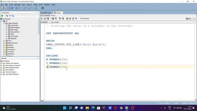The height and width of the screenshot is (111, 197).
Task: Click the Explain Plan icon in worksheet toolbar
Action: point(48,18)
